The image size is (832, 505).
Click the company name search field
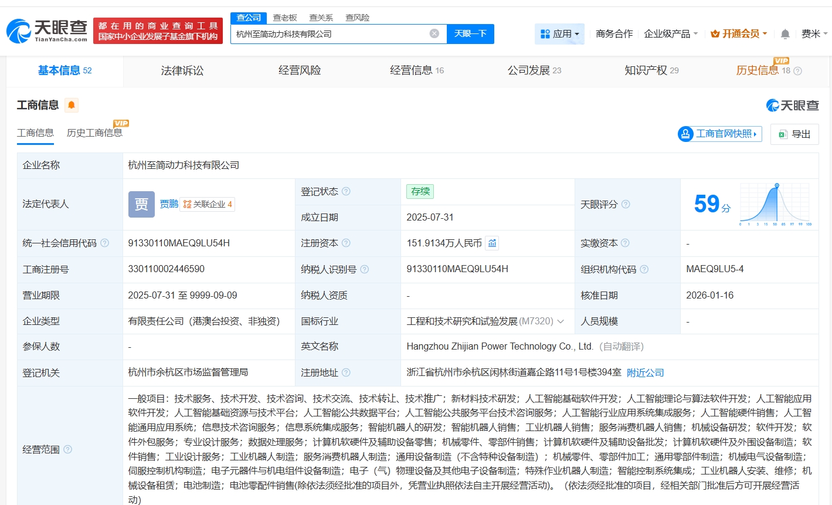point(328,33)
